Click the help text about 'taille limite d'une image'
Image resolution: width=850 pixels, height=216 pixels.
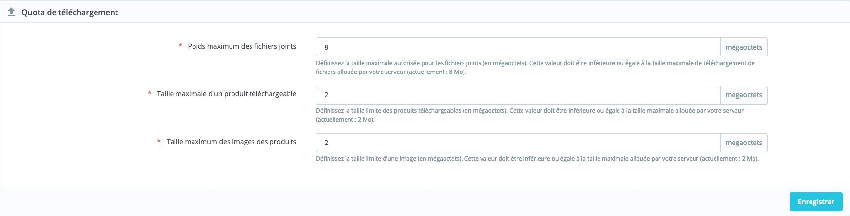point(537,159)
